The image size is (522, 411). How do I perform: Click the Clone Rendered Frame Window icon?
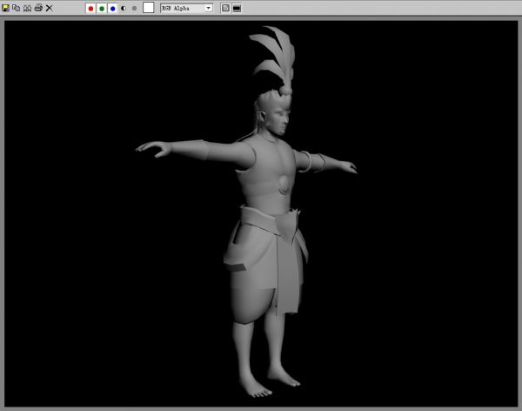click(27, 7)
